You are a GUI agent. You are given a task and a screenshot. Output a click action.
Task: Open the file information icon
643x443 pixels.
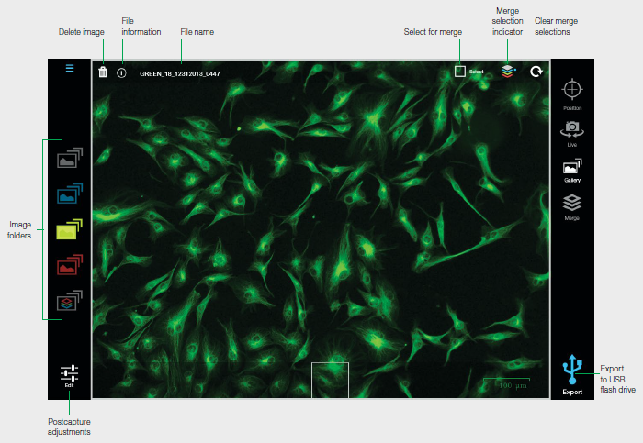121,72
